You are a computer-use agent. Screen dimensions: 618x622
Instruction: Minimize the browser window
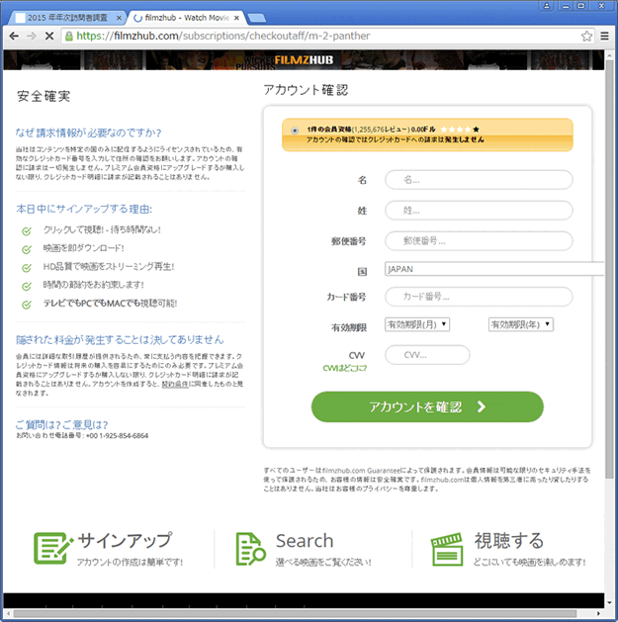(566, 6)
